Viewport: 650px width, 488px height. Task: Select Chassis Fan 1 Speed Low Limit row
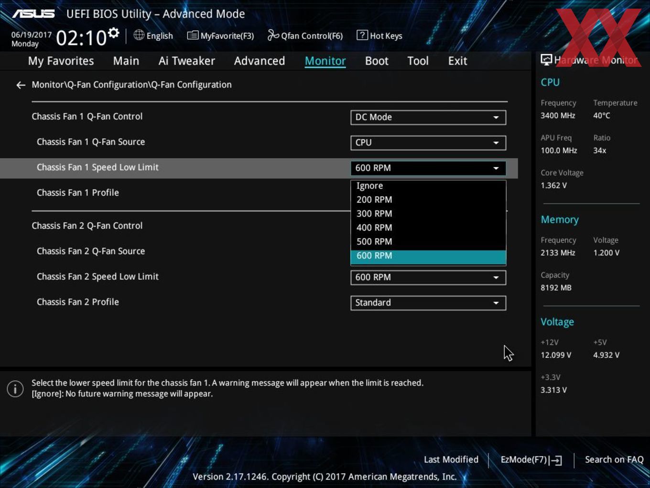(259, 168)
